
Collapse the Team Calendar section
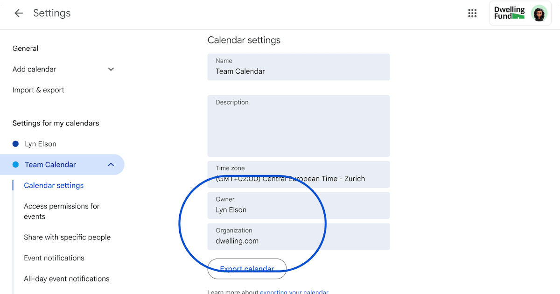(111, 165)
